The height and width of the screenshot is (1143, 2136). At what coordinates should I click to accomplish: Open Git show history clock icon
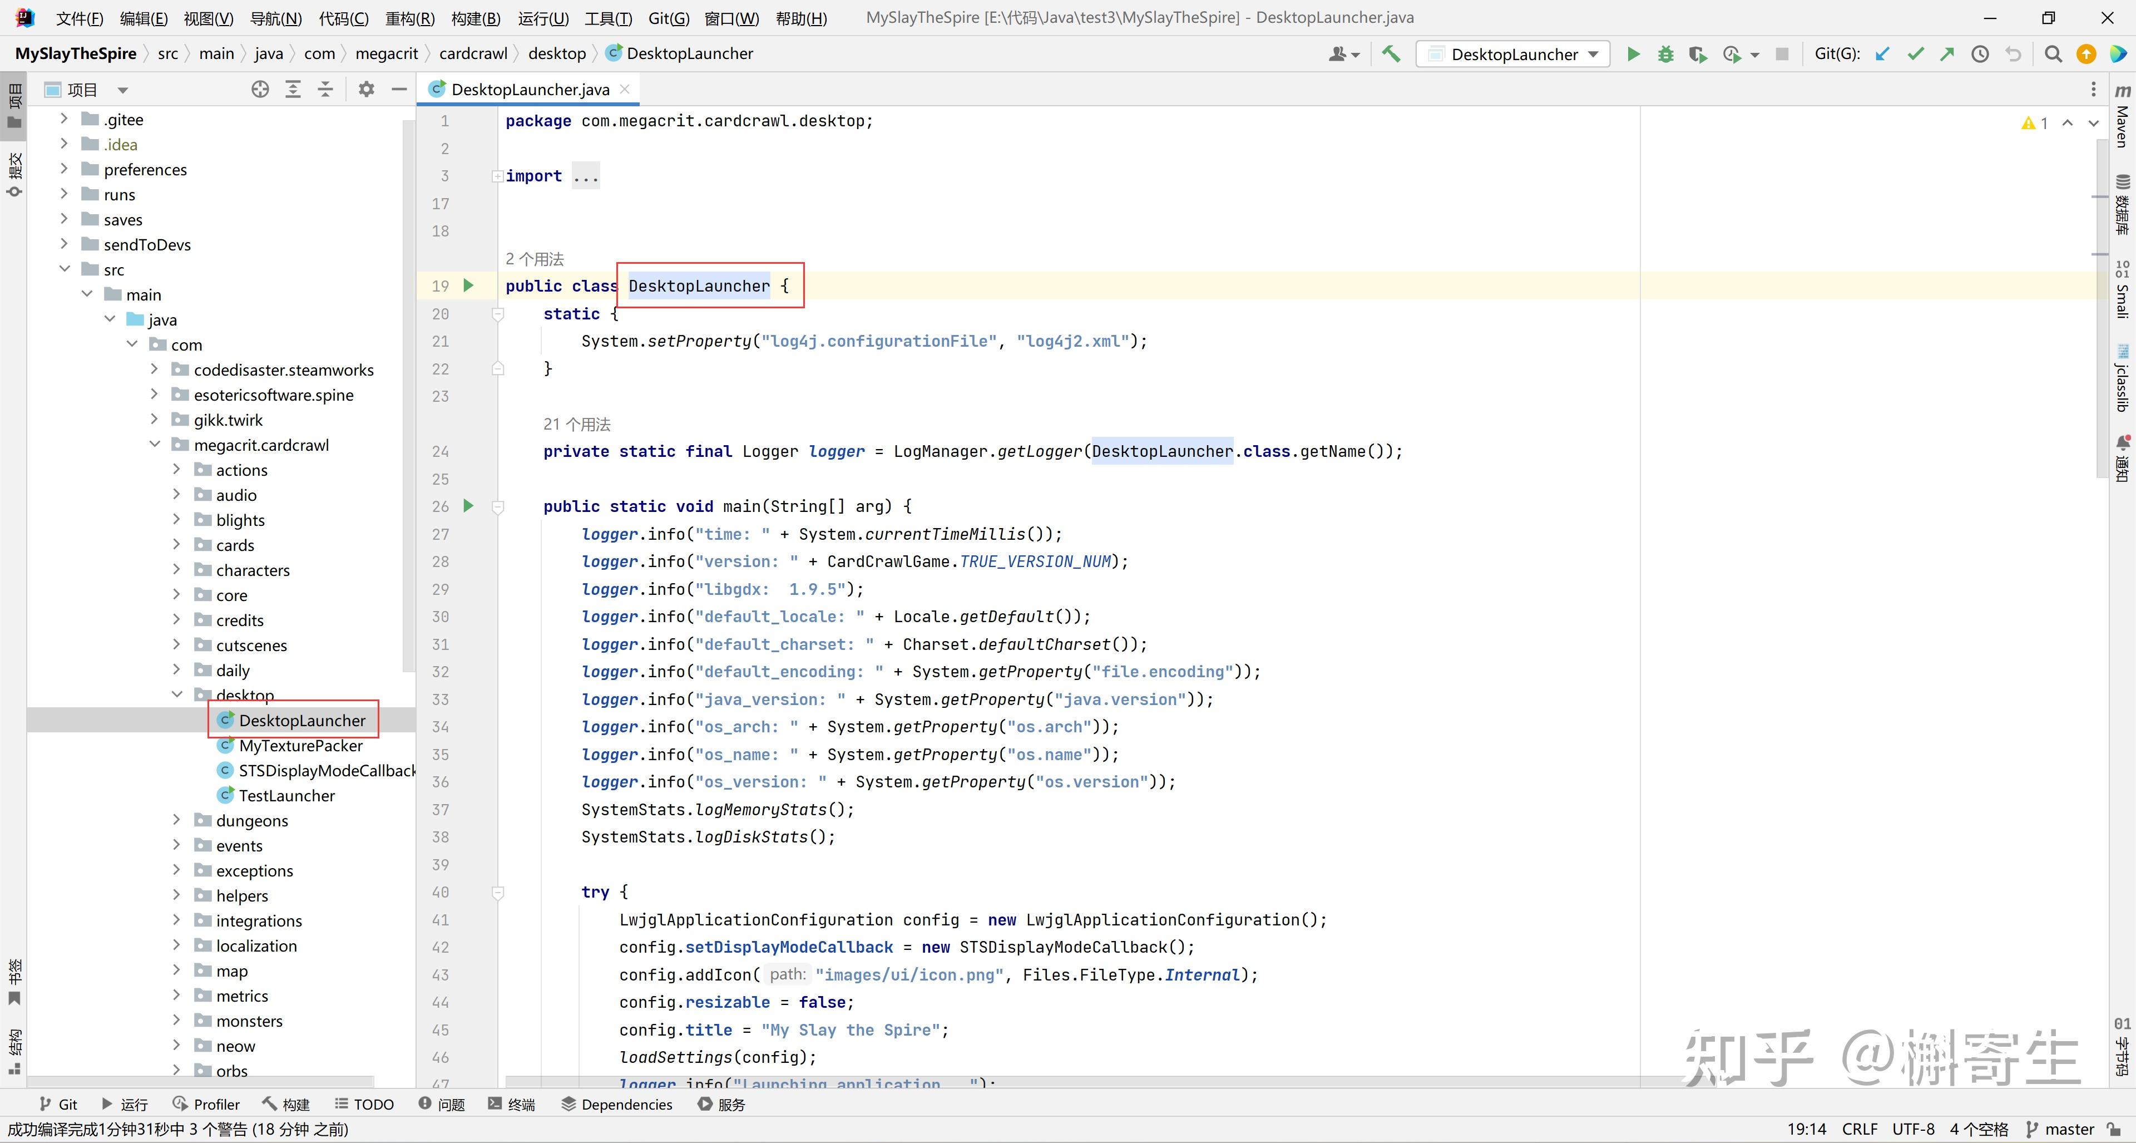tap(1980, 54)
